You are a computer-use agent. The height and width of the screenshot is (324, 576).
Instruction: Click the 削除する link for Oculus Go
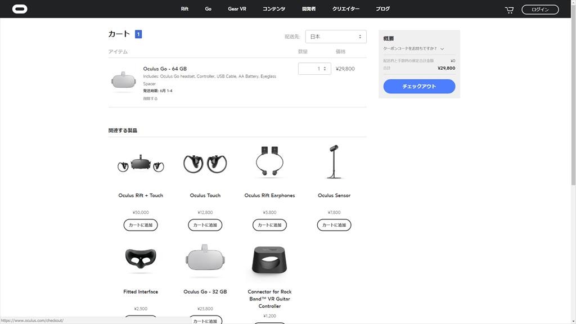(x=150, y=98)
